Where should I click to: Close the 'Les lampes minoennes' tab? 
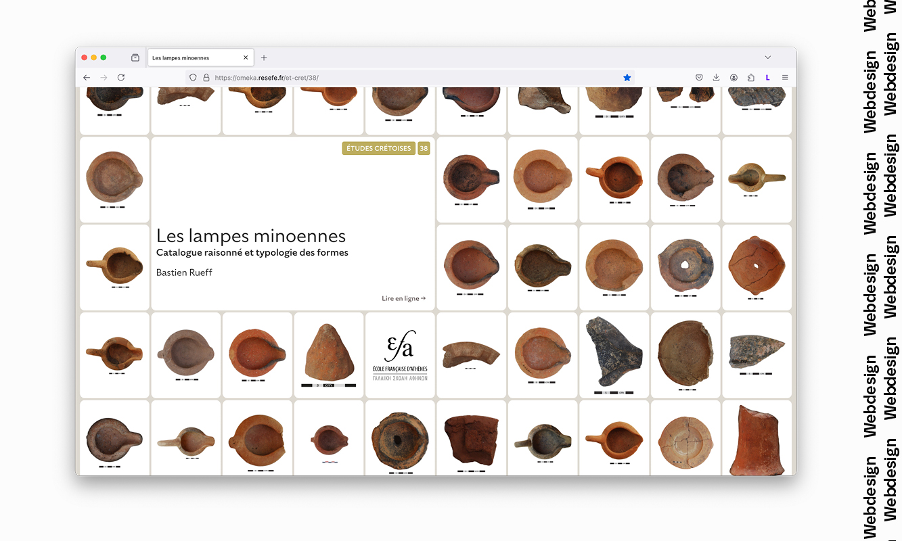coord(246,58)
